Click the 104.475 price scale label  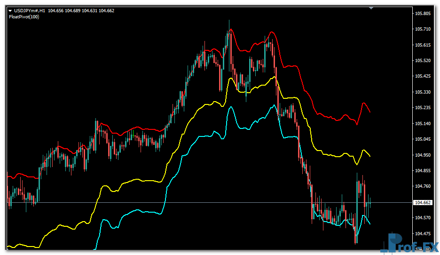[423, 233]
